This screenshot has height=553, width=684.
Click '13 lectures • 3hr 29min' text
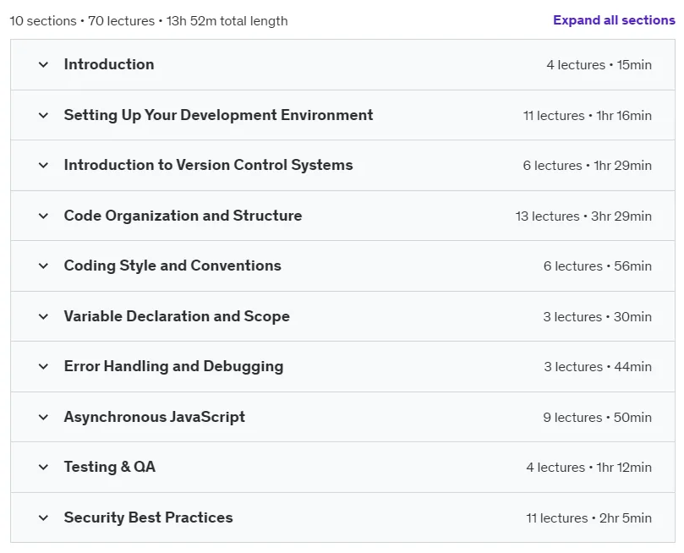pyautogui.click(x=583, y=216)
